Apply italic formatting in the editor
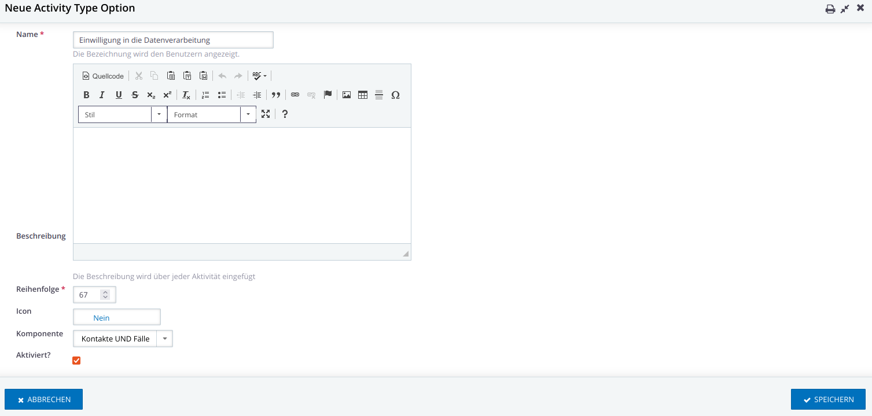 tap(102, 95)
